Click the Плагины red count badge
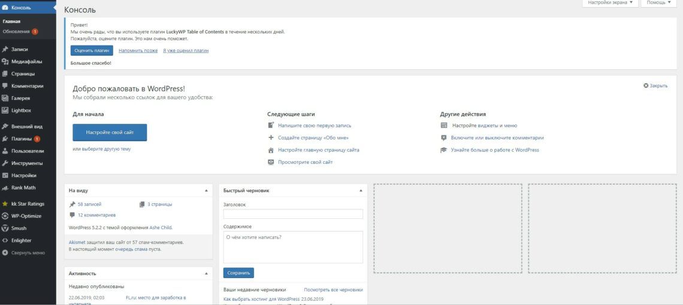This screenshot has width=683, height=305. pos(37,139)
